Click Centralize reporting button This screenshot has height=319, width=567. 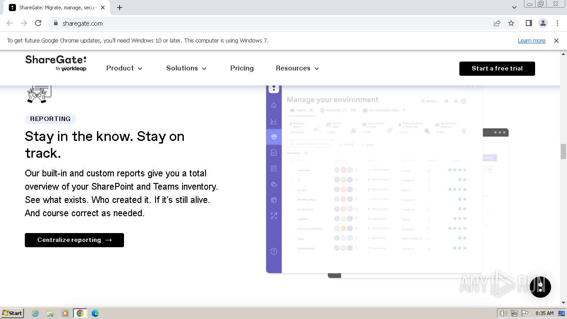pos(74,240)
